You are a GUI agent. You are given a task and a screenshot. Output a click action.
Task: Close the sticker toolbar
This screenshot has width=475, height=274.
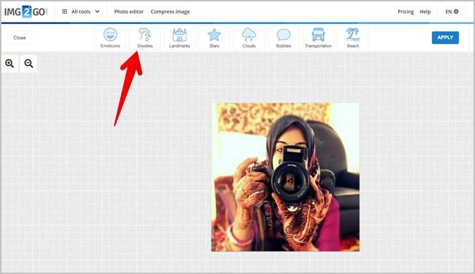click(20, 37)
